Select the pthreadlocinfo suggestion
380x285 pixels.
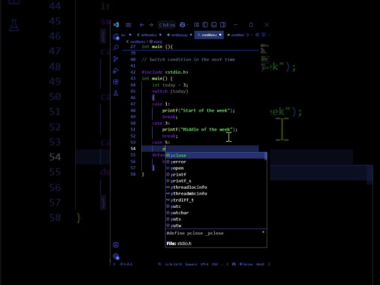pyautogui.click(x=216, y=188)
